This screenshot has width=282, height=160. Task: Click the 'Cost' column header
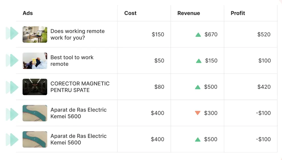coord(130,13)
